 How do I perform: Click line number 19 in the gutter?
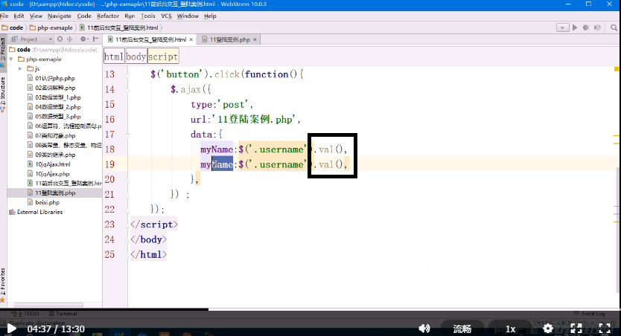109,164
